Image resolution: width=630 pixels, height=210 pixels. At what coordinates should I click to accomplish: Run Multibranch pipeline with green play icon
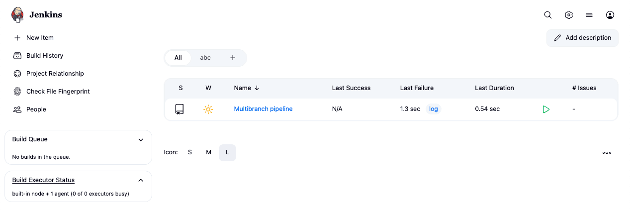[x=546, y=109]
